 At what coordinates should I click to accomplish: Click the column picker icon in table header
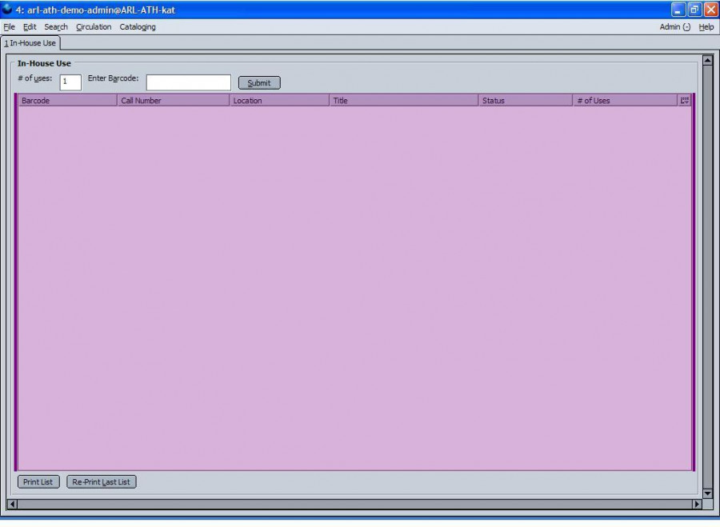click(684, 101)
